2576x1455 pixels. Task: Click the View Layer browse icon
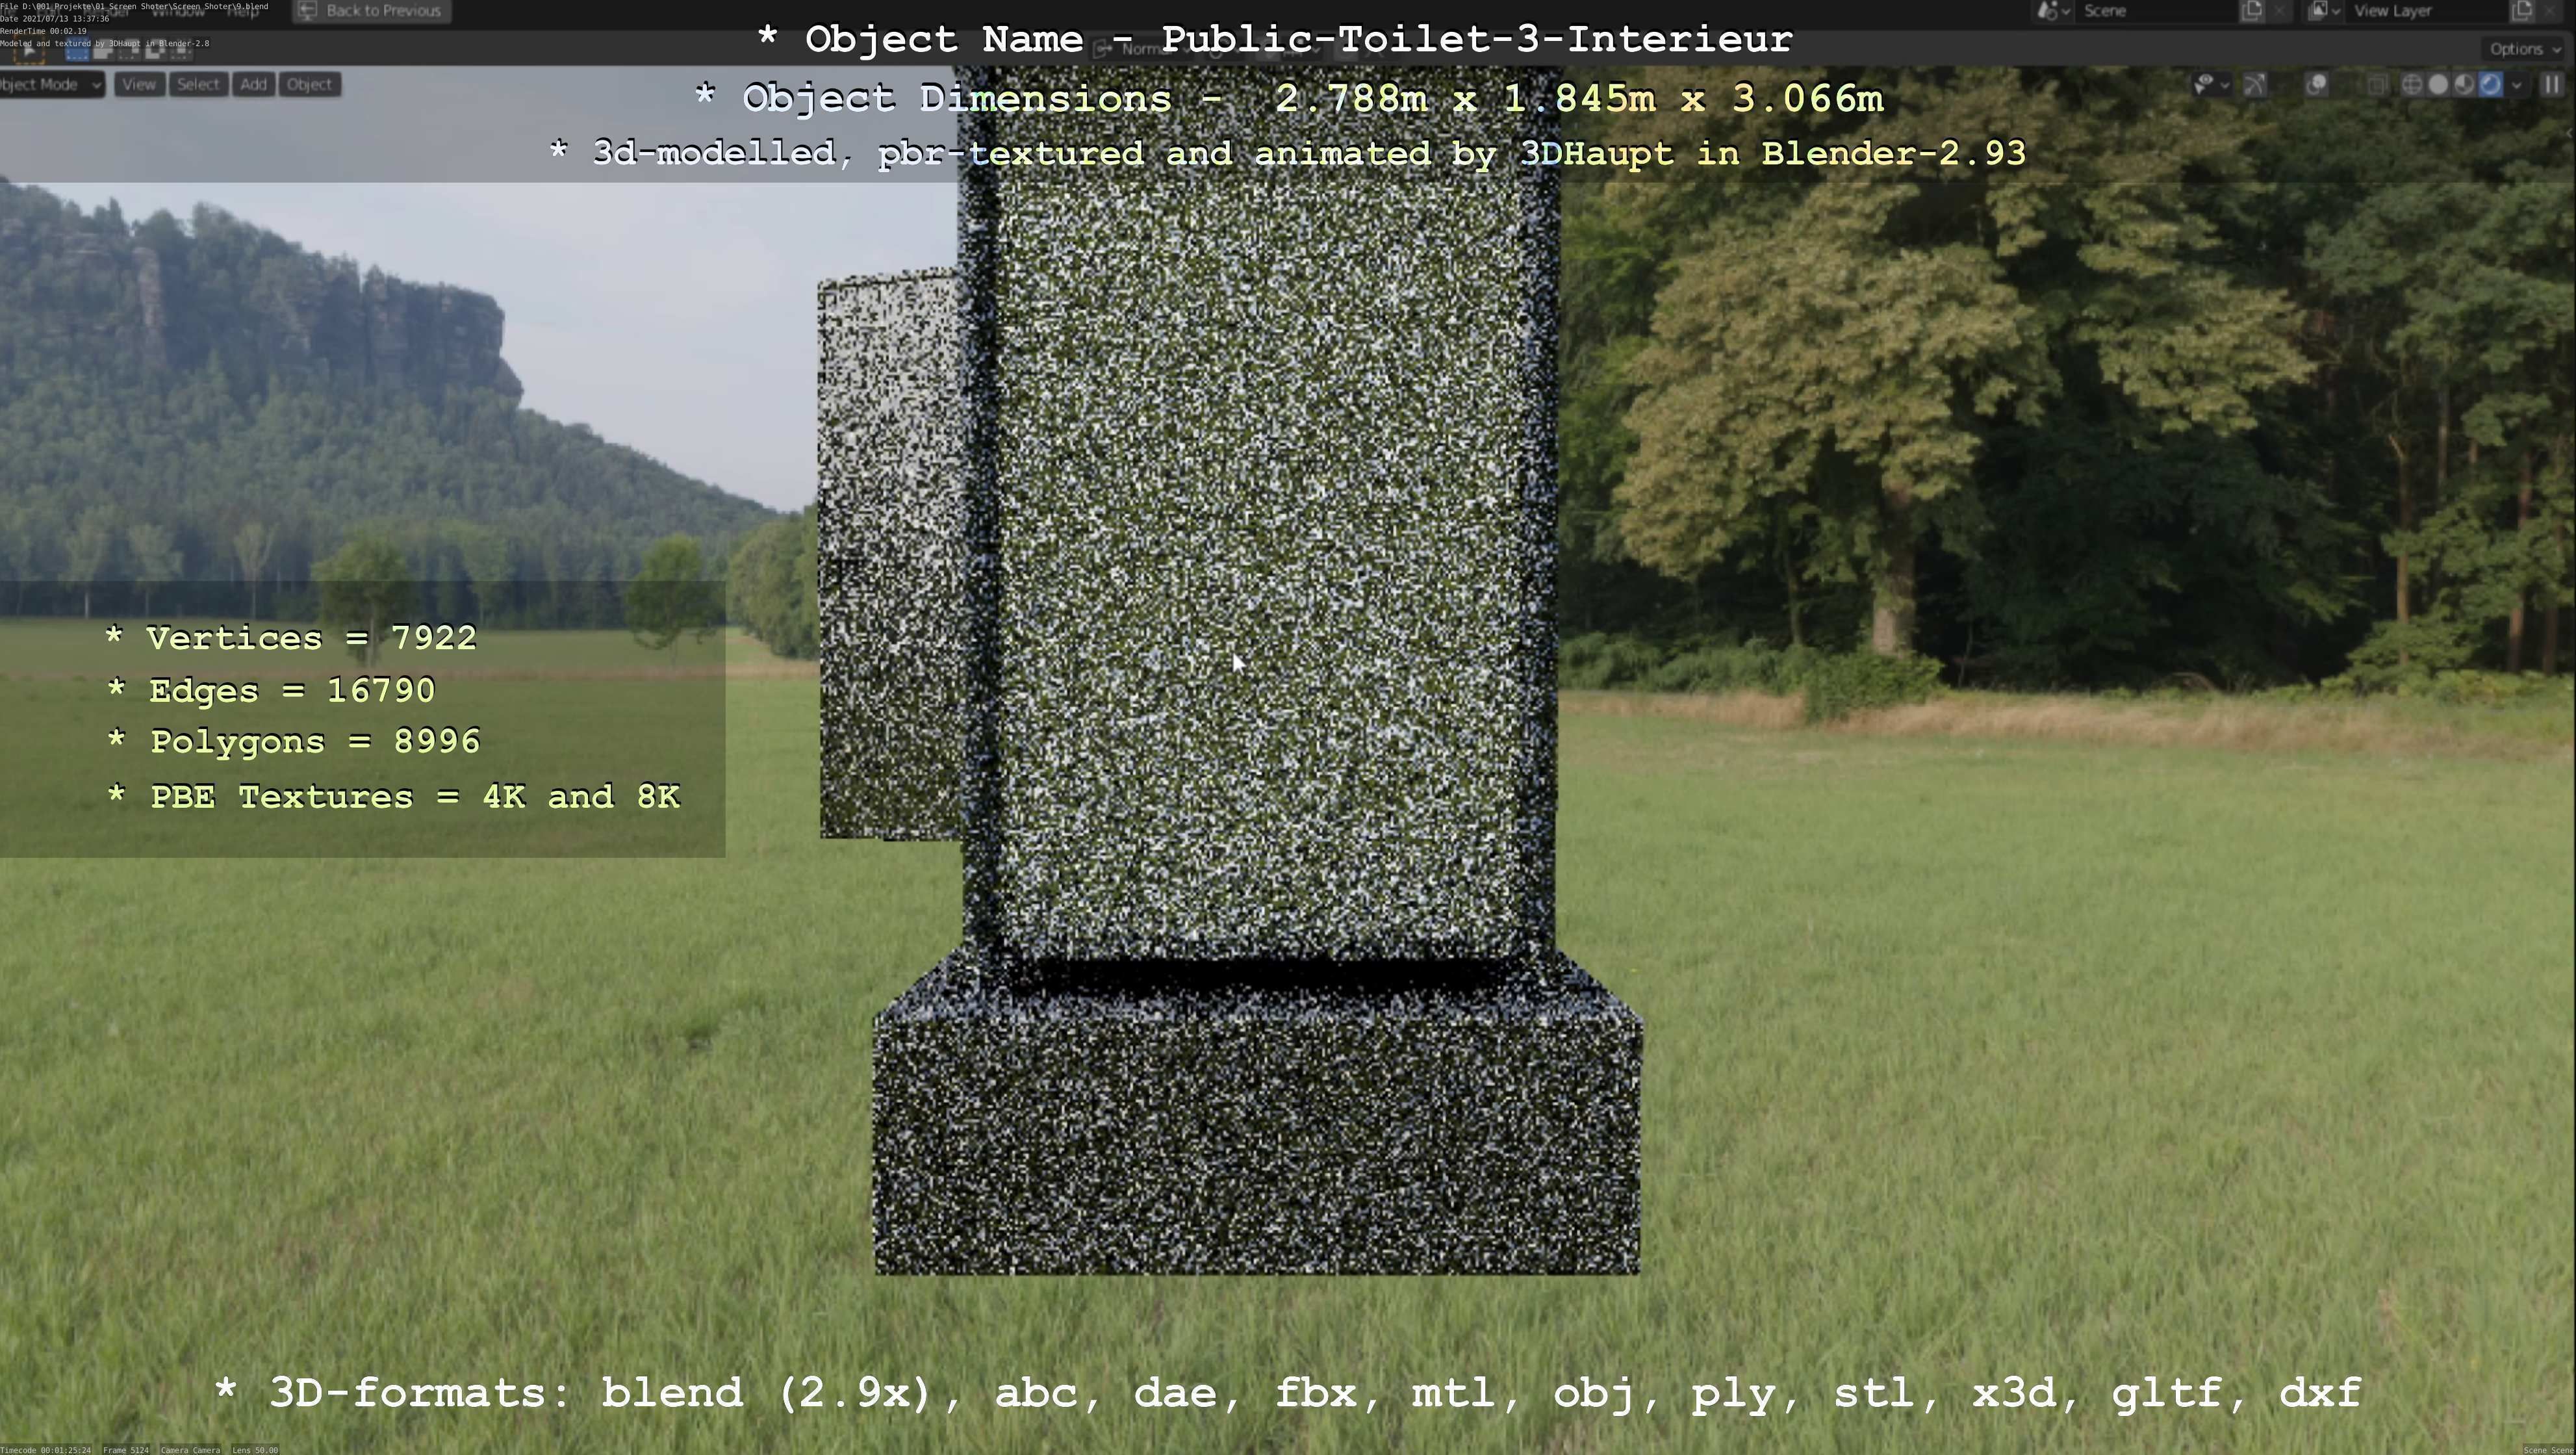coord(2323,11)
